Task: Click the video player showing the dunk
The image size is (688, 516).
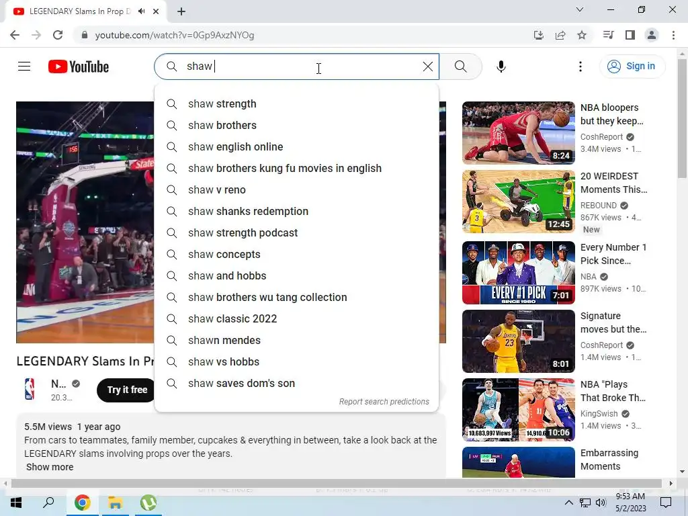Action: point(85,222)
